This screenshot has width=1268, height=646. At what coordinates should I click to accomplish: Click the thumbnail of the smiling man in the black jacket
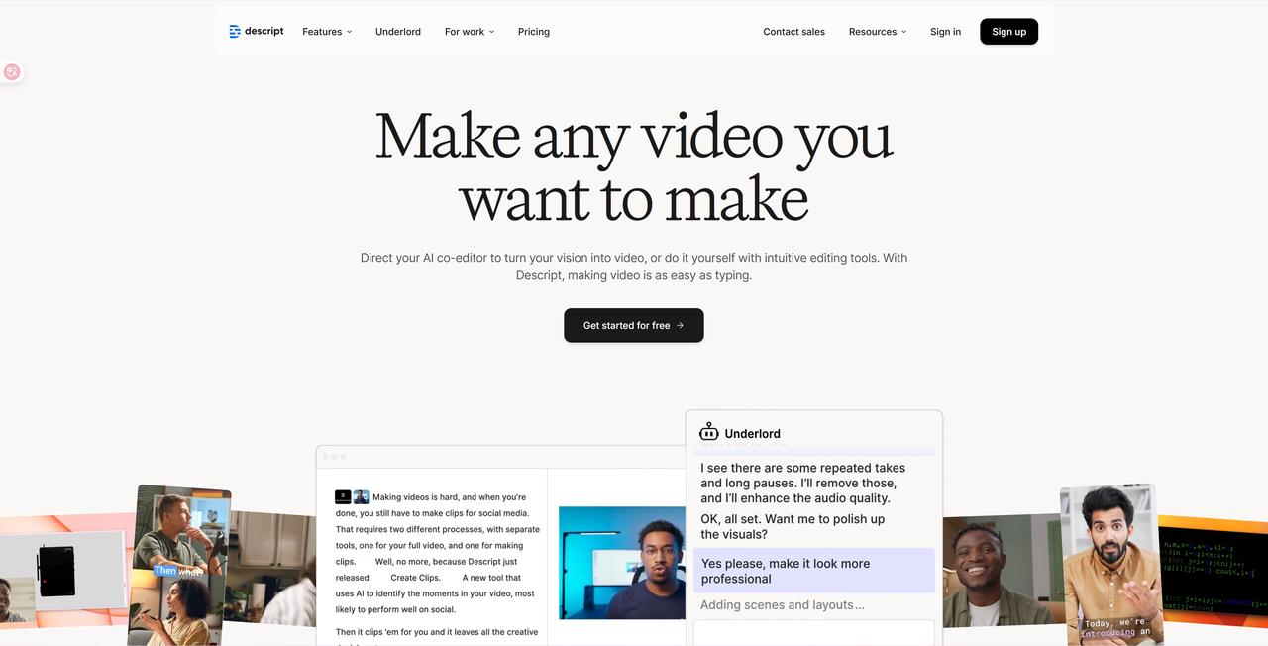click(x=1003, y=571)
